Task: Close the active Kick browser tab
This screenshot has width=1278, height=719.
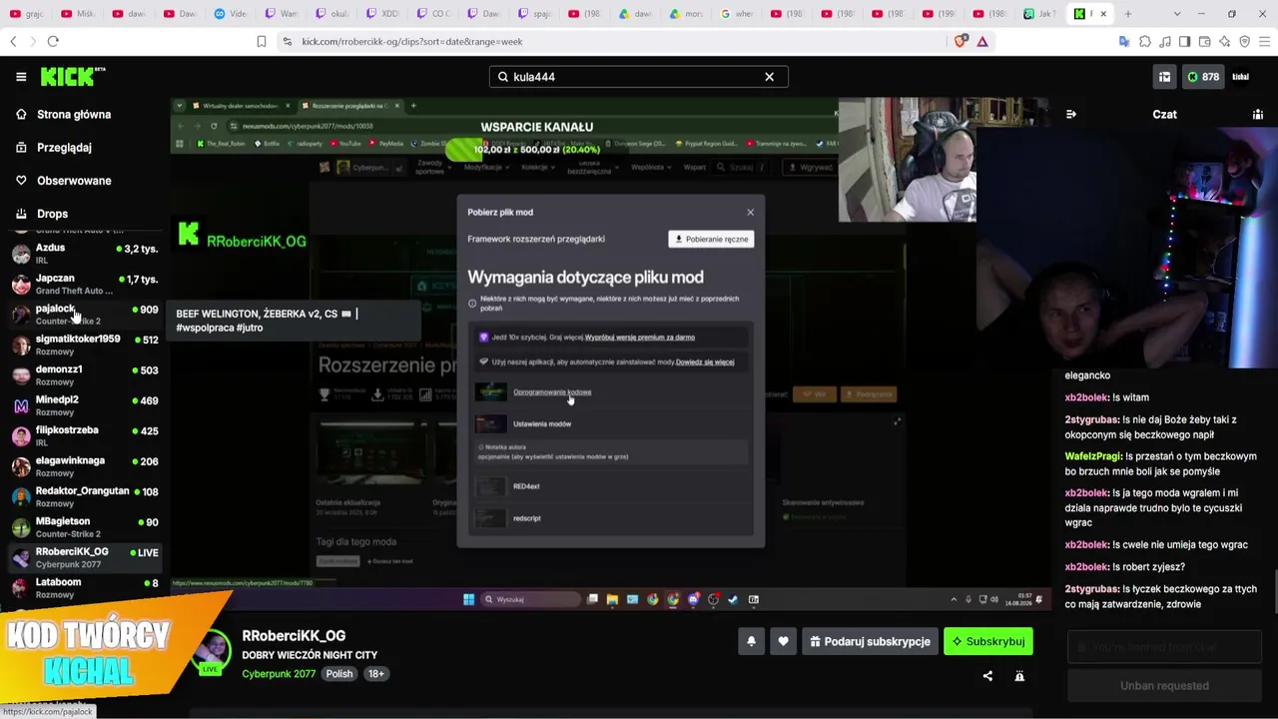Action: 1103,14
